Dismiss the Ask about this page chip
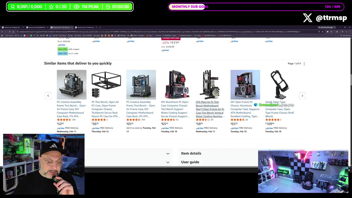Screen dimensions: 352x198 coord(335,27)
